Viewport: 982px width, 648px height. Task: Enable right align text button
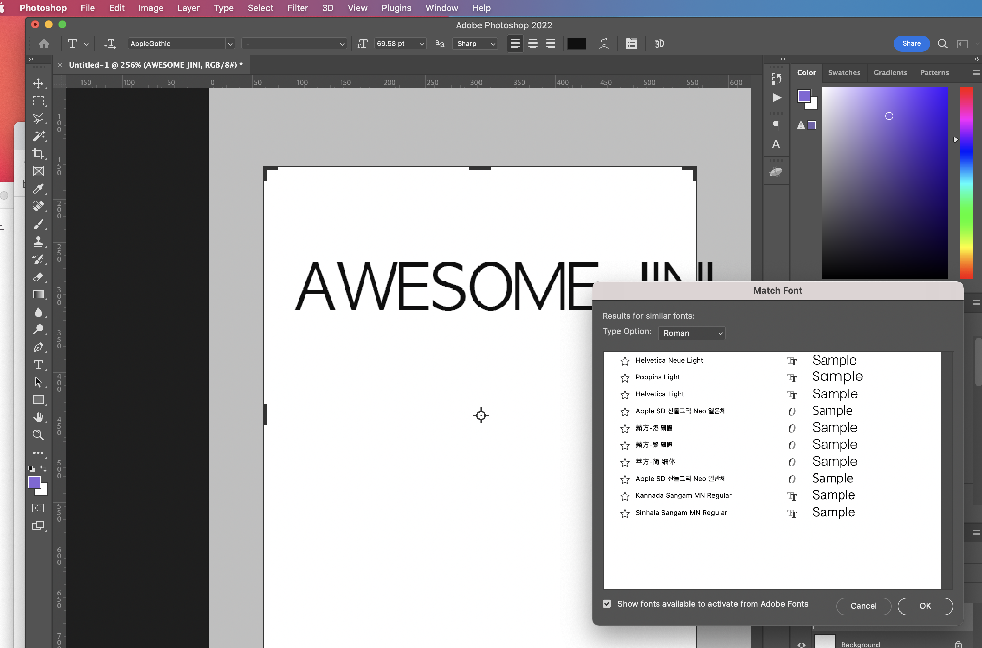551,44
